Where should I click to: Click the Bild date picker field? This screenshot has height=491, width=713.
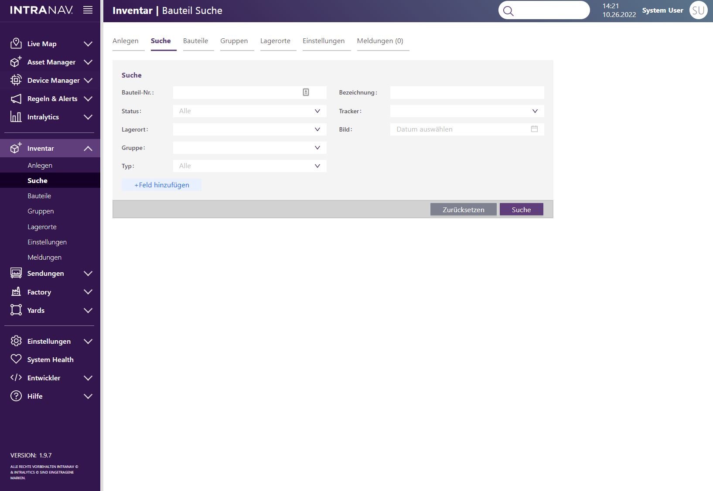(x=467, y=129)
